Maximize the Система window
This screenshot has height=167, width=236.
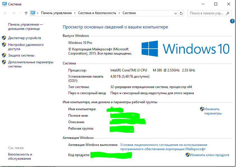click(x=216, y=4)
